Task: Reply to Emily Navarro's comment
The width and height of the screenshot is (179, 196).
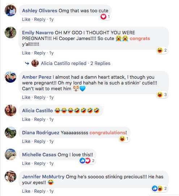Action: pos(40,53)
